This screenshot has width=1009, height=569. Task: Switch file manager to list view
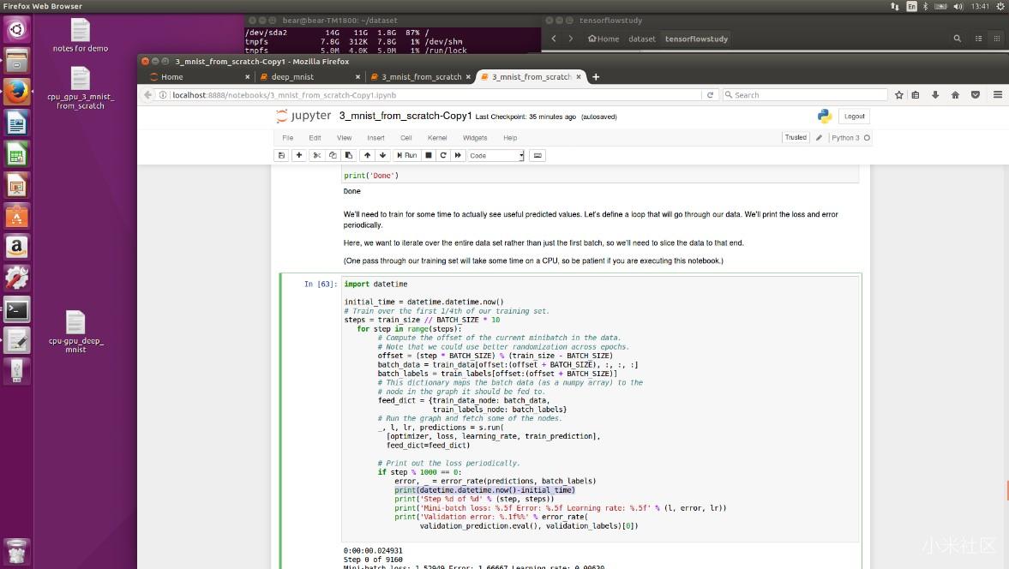pos(979,39)
